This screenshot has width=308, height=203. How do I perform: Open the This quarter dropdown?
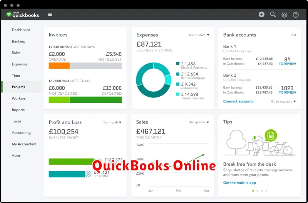click(199, 122)
